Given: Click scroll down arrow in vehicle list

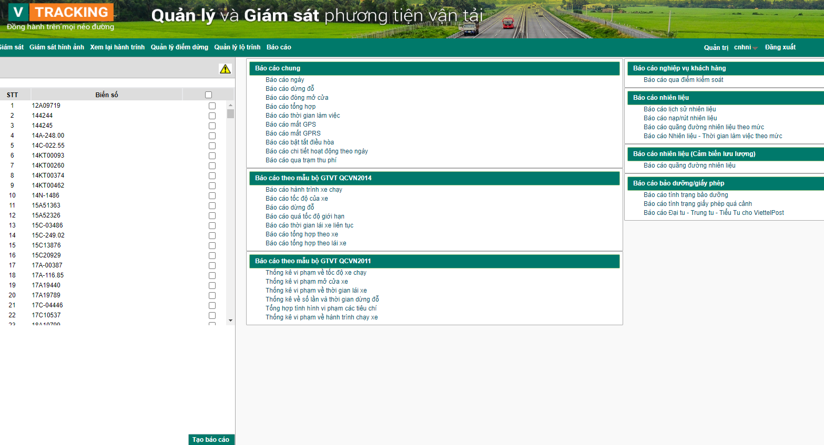Looking at the screenshot, I should coord(230,320).
